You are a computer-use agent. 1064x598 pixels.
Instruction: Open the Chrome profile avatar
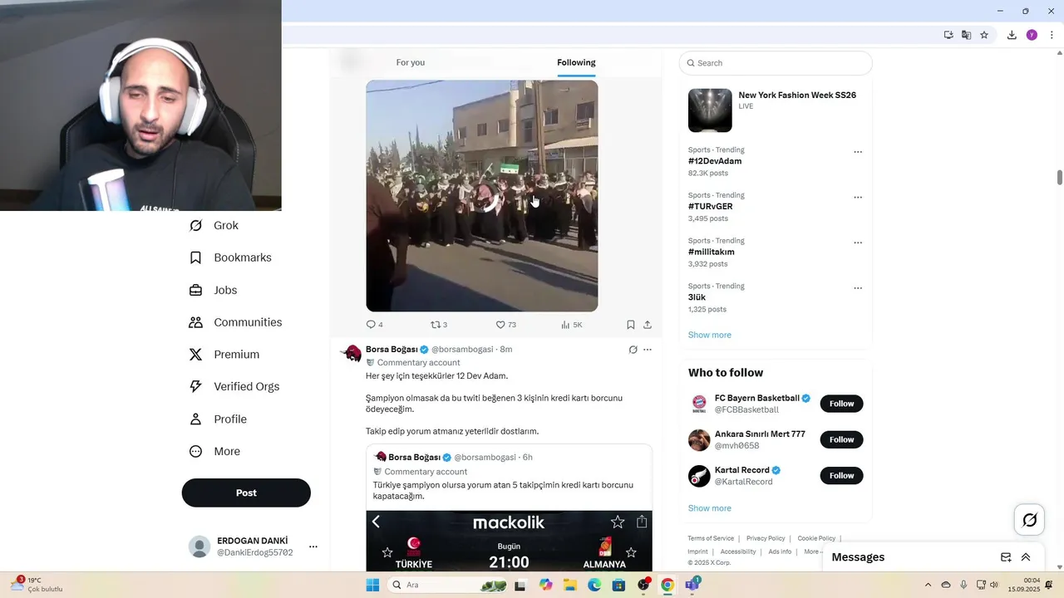[1032, 35]
